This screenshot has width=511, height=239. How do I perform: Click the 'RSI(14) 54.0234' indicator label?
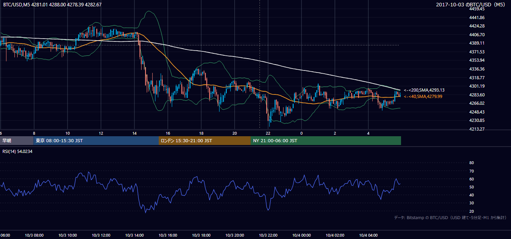coord(18,151)
